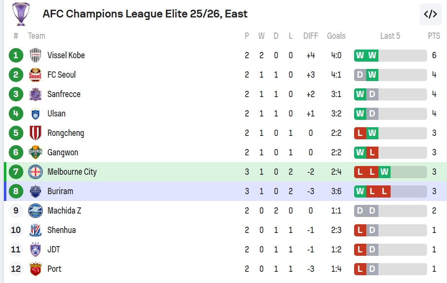
Task: Click the rank 1 position badge
Action: tap(16, 55)
